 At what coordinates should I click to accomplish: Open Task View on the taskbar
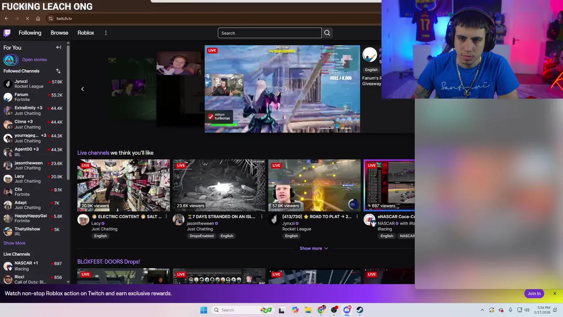[281, 310]
